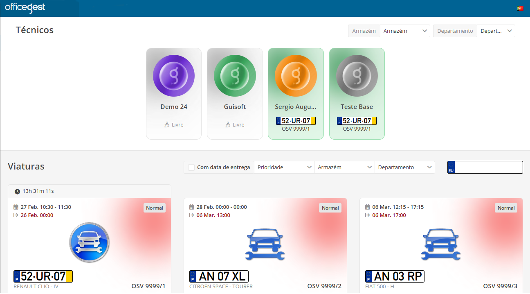Click the AN 07 XL license plate
Screen dimensions: 530x294
coord(219,276)
